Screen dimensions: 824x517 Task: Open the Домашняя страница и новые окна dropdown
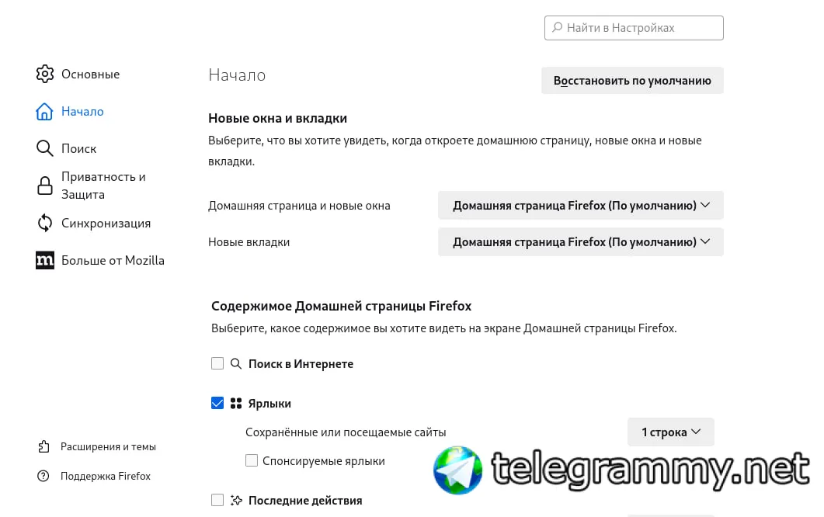coord(581,206)
